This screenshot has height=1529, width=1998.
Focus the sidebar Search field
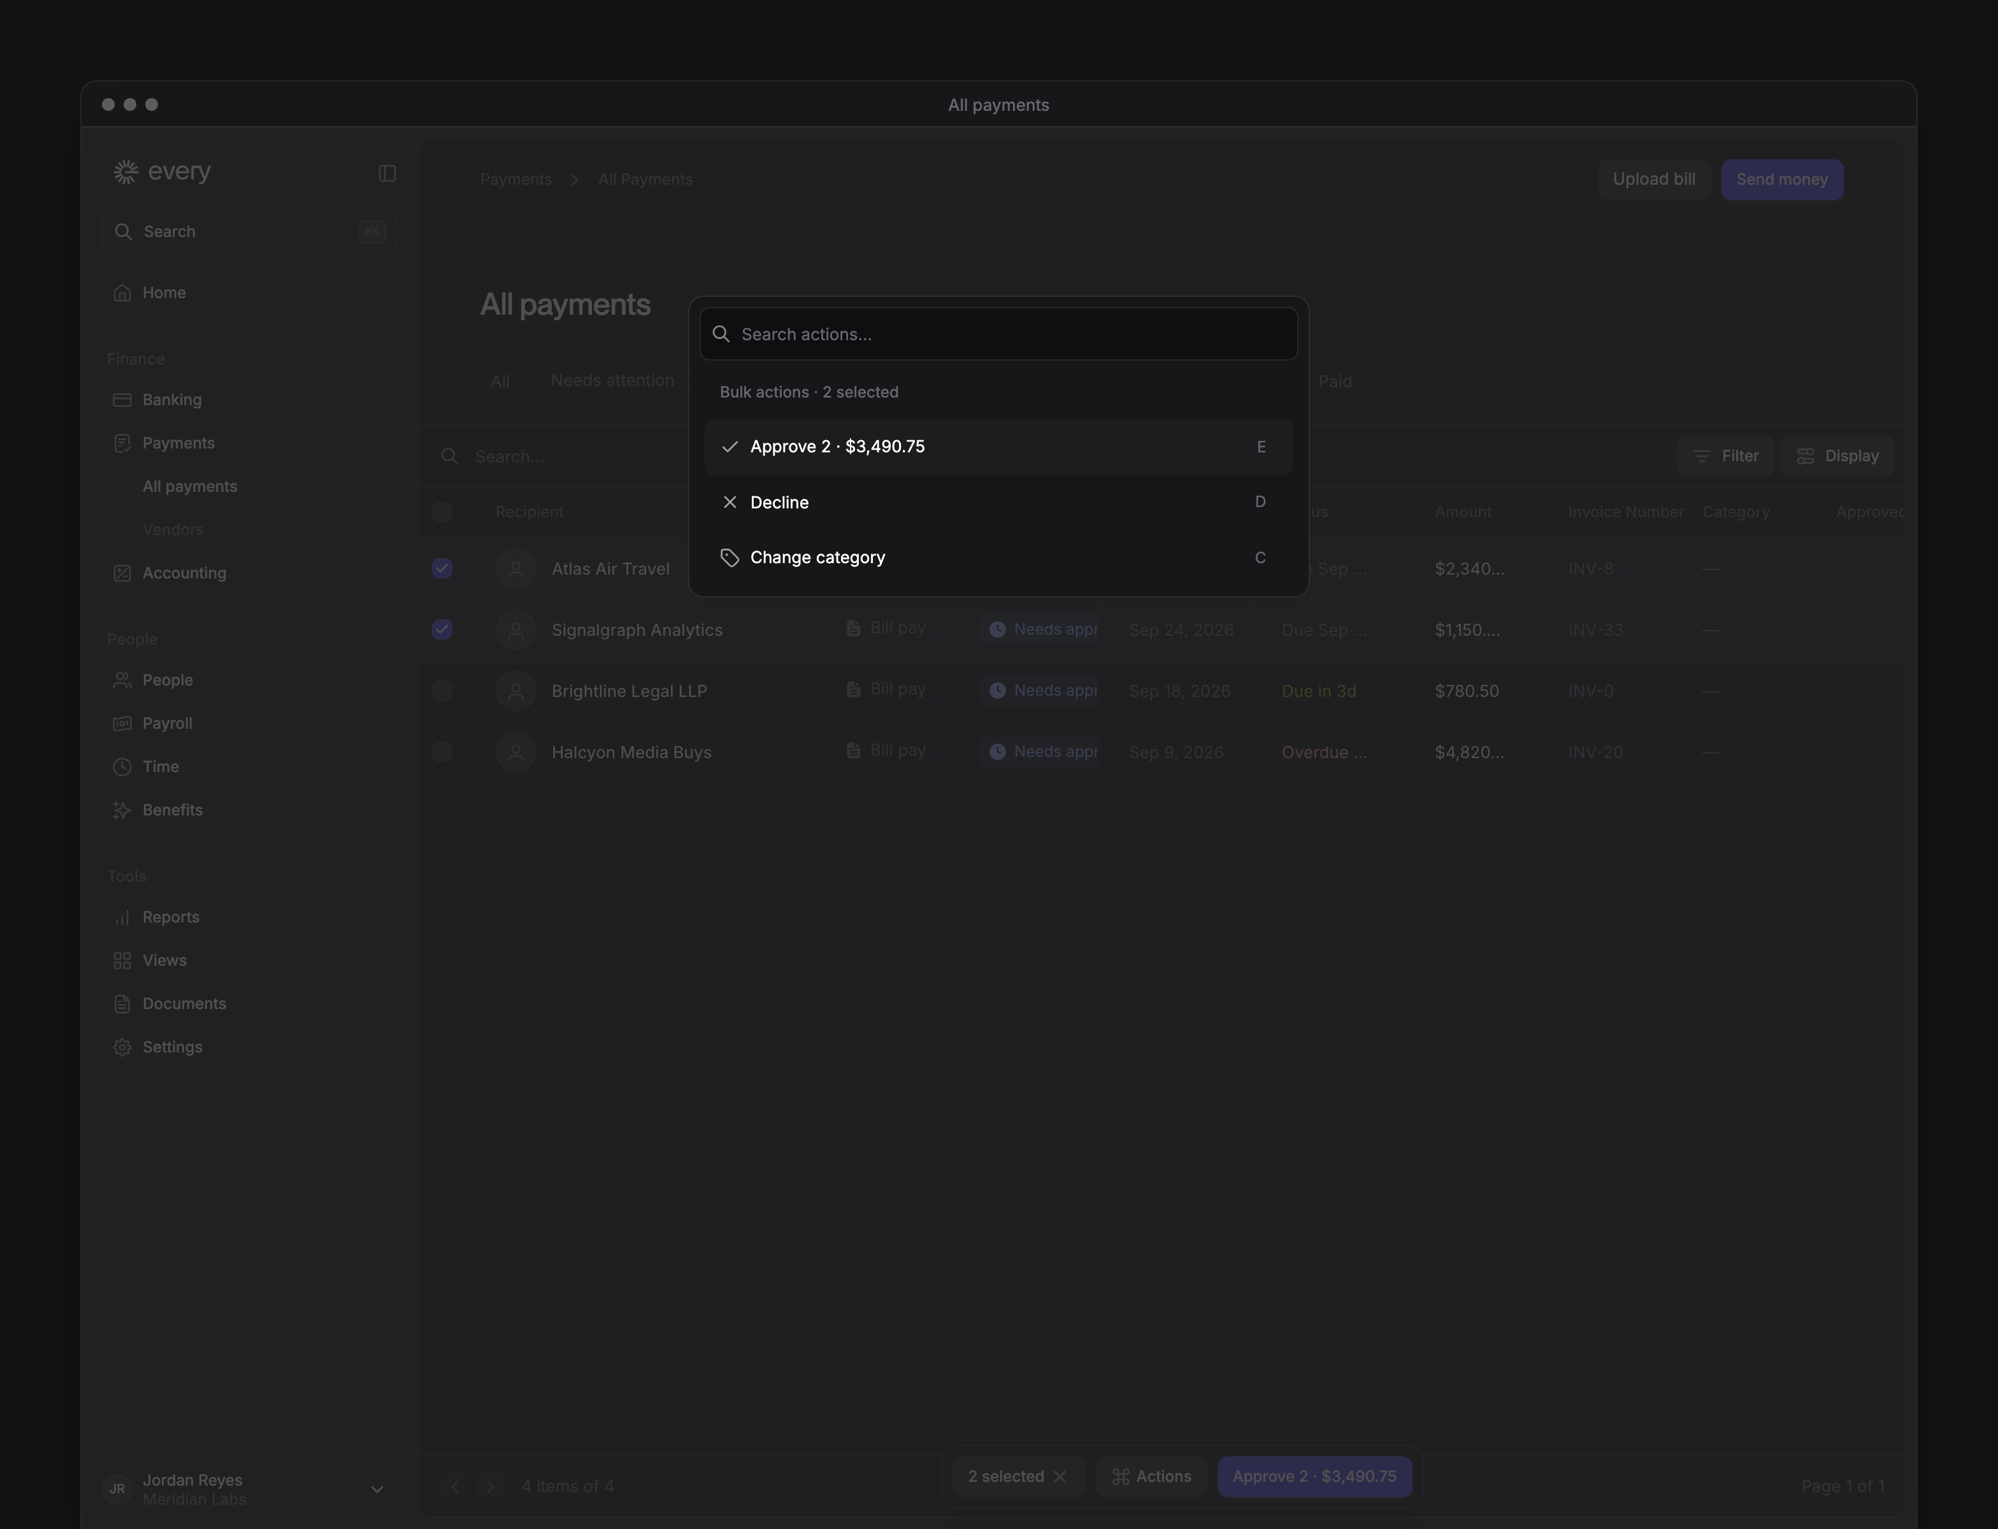(x=249, y=232)
